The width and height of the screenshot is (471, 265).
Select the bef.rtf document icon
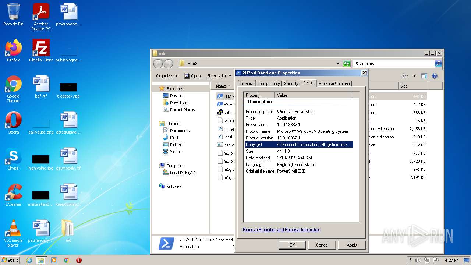[x=41, y=87]
